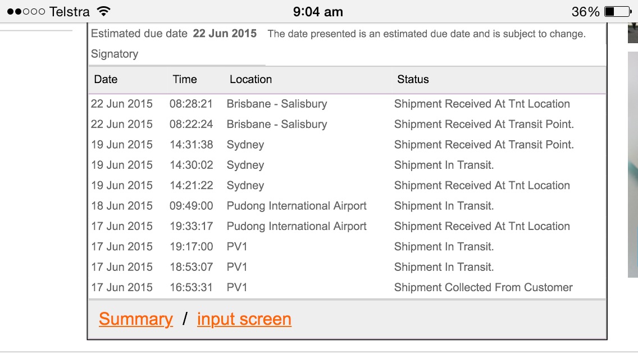Open the input screen link

[244, 319]
